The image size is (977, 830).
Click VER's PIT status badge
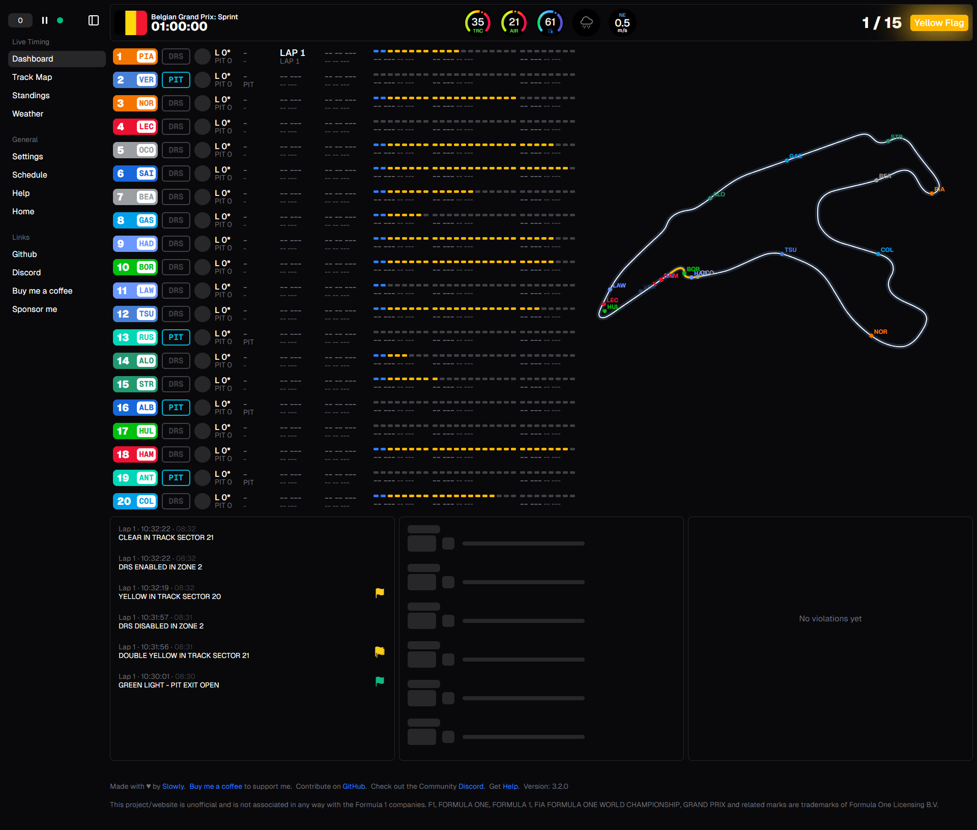tap(176, 80)
